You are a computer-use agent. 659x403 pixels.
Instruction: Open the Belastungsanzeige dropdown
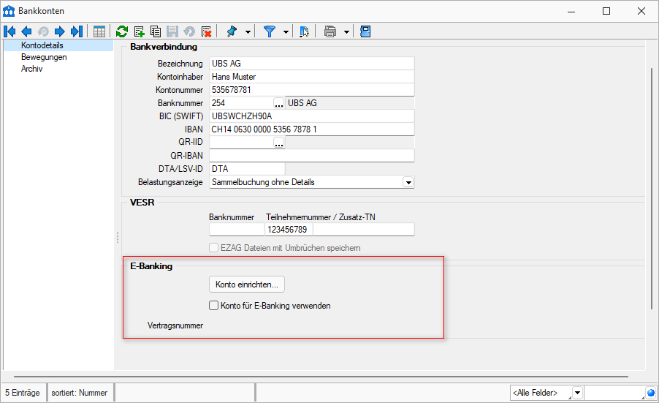[x=408, y=182]
